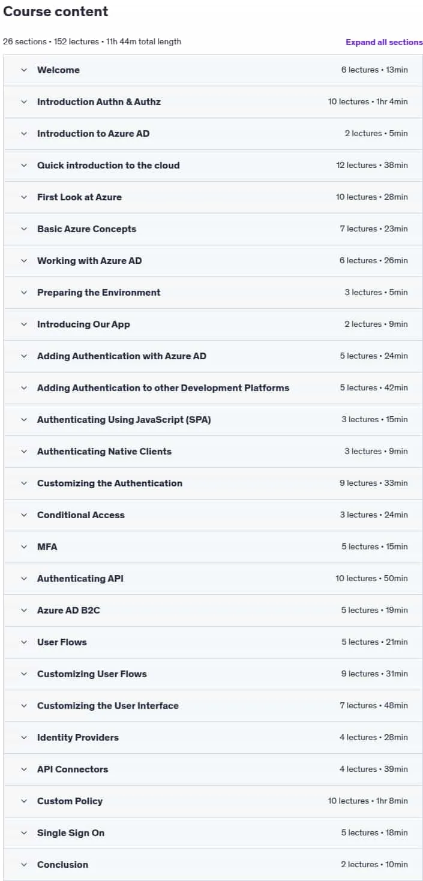Click the chevron icon beside Custom Policy
The width and height of the screenshot is (423, 881).
tap(24, 801)
